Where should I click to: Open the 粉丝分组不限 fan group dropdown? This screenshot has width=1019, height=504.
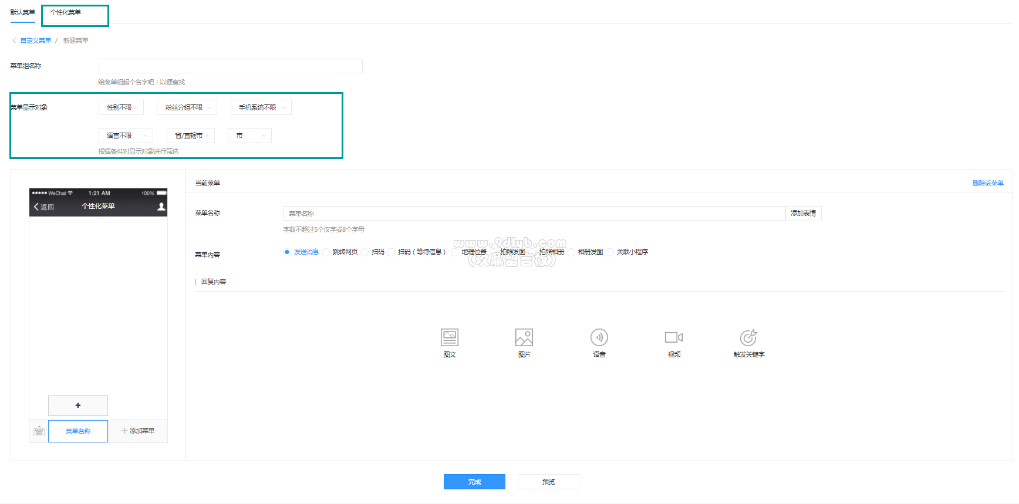pyautogui.click(x=187, y=107)
